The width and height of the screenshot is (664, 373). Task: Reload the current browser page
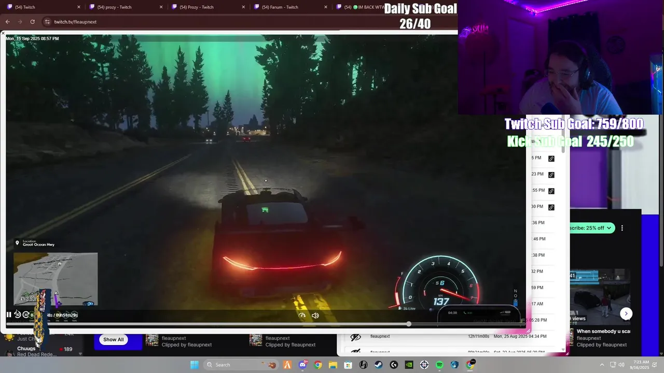coord(32,22)
